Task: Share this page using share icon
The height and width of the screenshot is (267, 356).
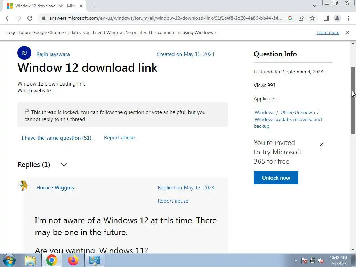Action: (301, 18)
